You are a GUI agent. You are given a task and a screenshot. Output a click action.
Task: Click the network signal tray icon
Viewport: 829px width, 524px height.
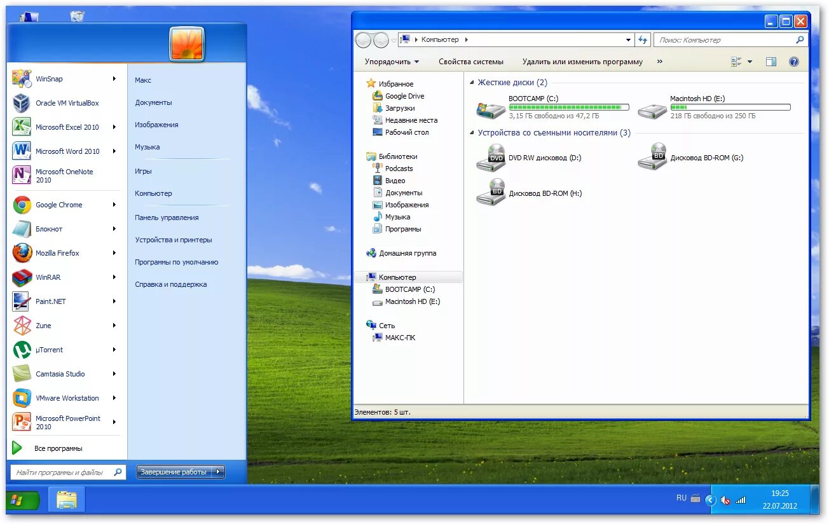click(741, 500)
